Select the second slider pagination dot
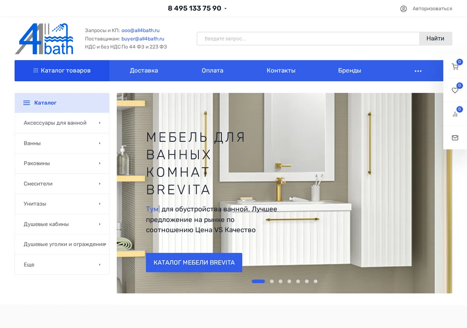The image size is (467, 328). pyautogui.click(x=272, y=281)
